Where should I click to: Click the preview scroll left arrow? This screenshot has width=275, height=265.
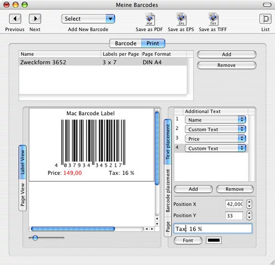click(x=147, y=229)
